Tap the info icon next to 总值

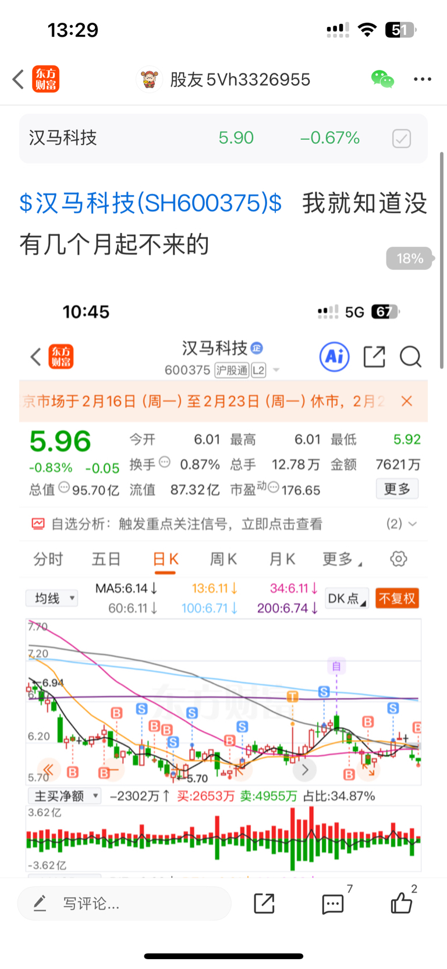click(64, 488)
